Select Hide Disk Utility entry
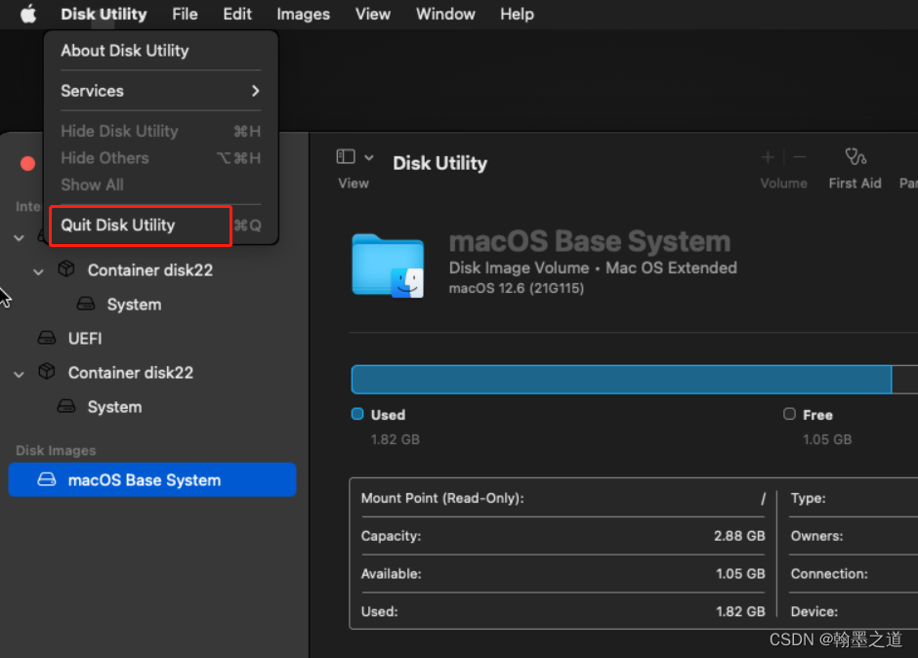 coord(160,131)
